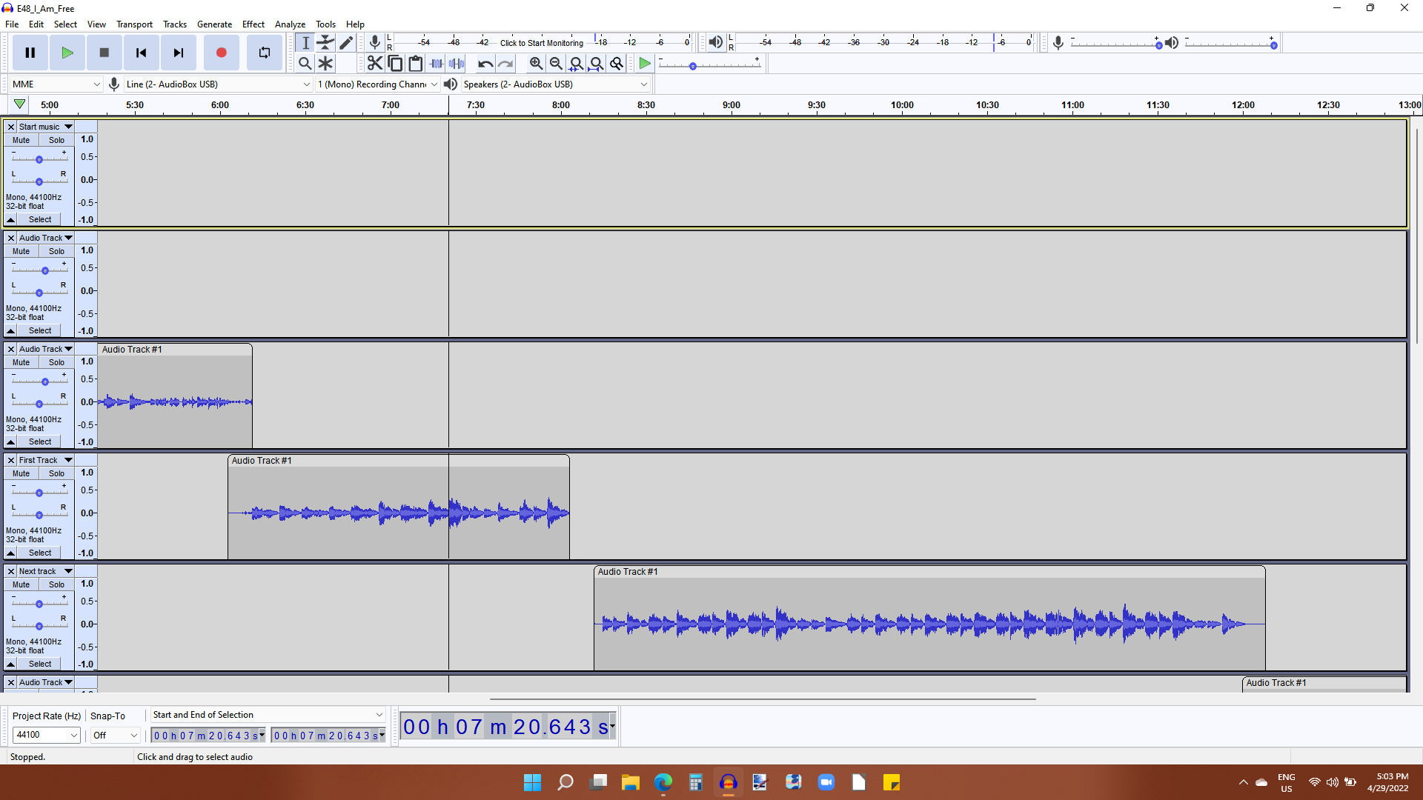The width and height of the screenshot is (1423, 800).
Task: Click the Cut scissors icon
Action: (375, 64)
